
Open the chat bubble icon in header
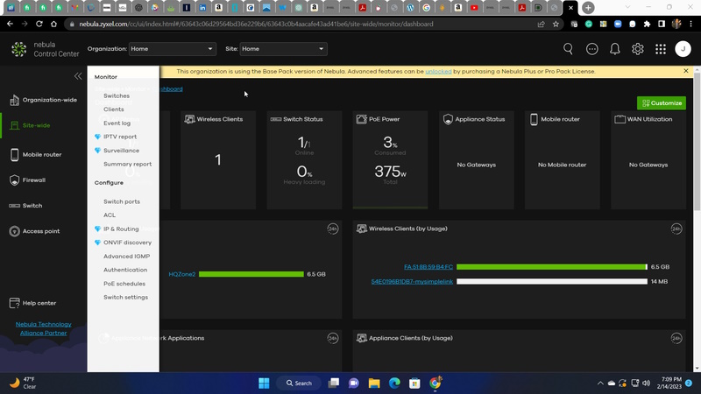click(x=592, y=49)
